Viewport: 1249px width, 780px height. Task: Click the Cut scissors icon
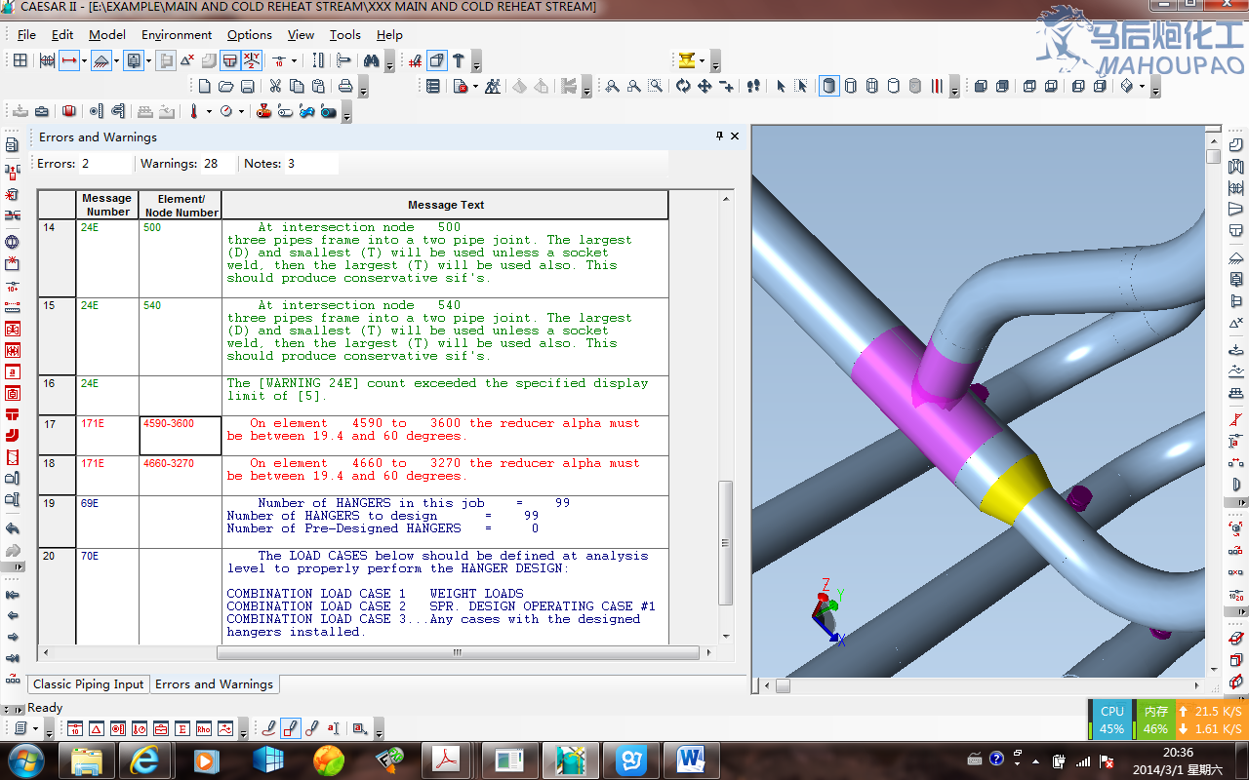click(x=275, y=86)
